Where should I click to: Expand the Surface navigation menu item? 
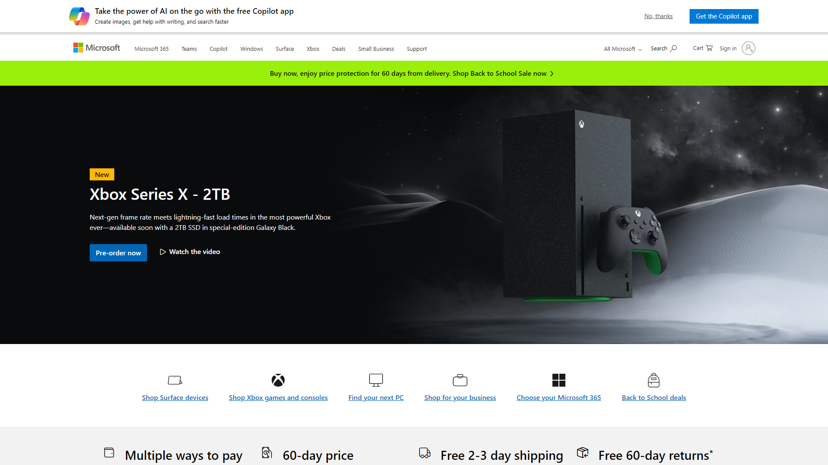pos(284,49)
